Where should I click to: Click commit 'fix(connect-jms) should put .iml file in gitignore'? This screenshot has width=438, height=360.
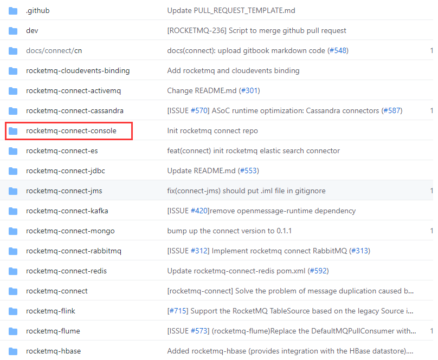246,191
